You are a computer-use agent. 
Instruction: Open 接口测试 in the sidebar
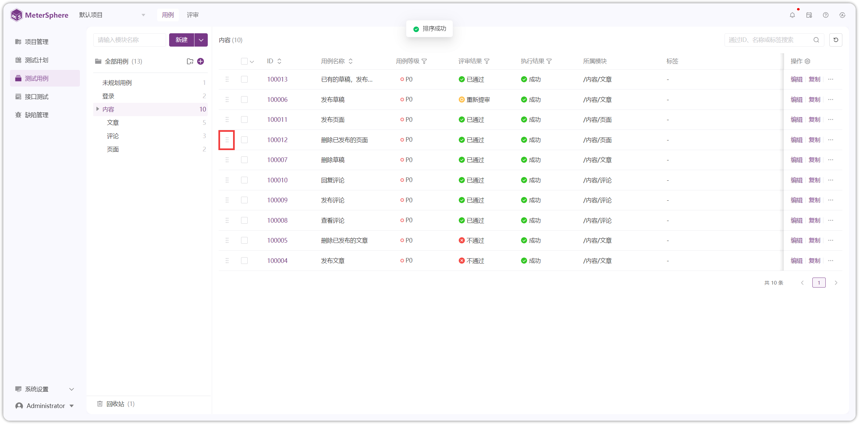coord(45,97)
